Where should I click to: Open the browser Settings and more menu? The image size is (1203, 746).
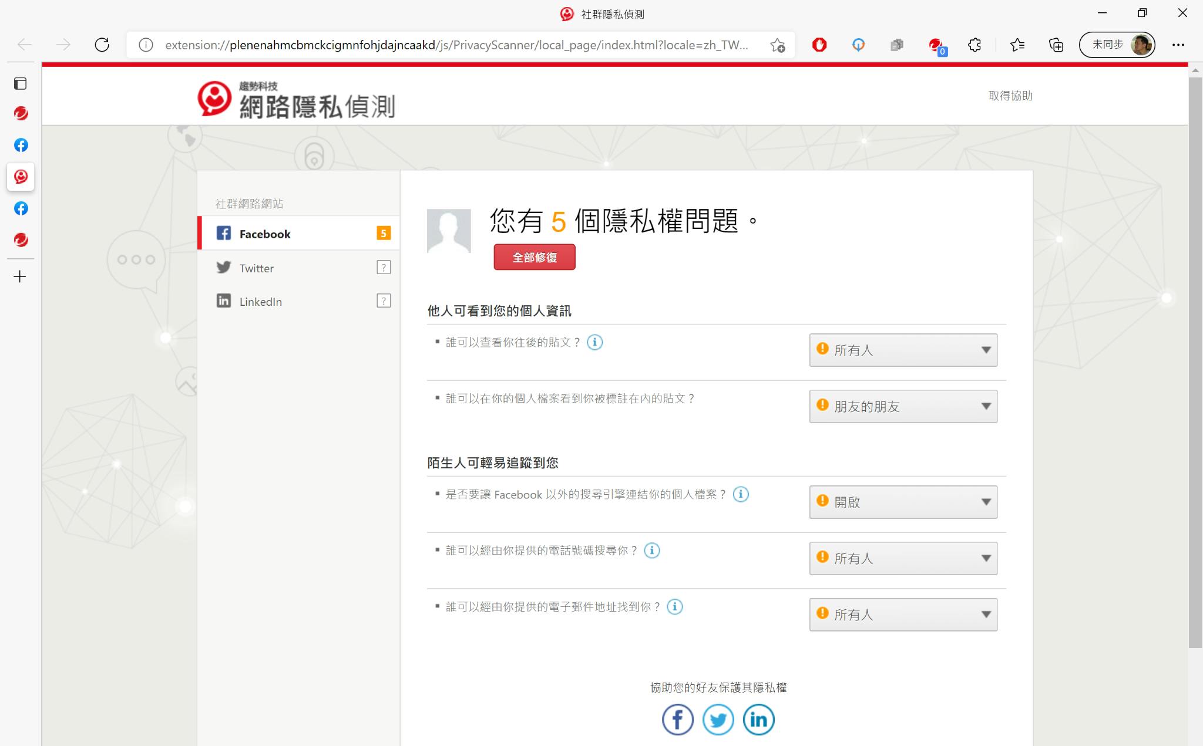tap(1178, 45)
